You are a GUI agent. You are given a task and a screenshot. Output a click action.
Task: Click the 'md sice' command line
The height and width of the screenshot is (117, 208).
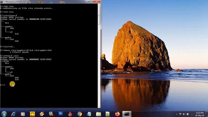(x=7, y=6)
